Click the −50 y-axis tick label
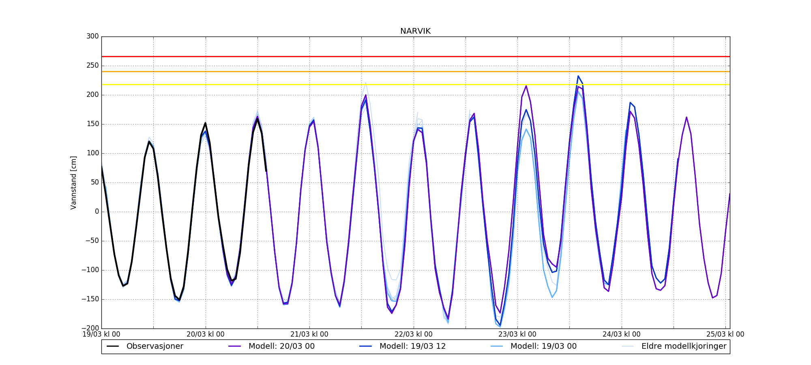Image resolution: width=811 pixels, height=365 pixels. click(x=91, y=241)
